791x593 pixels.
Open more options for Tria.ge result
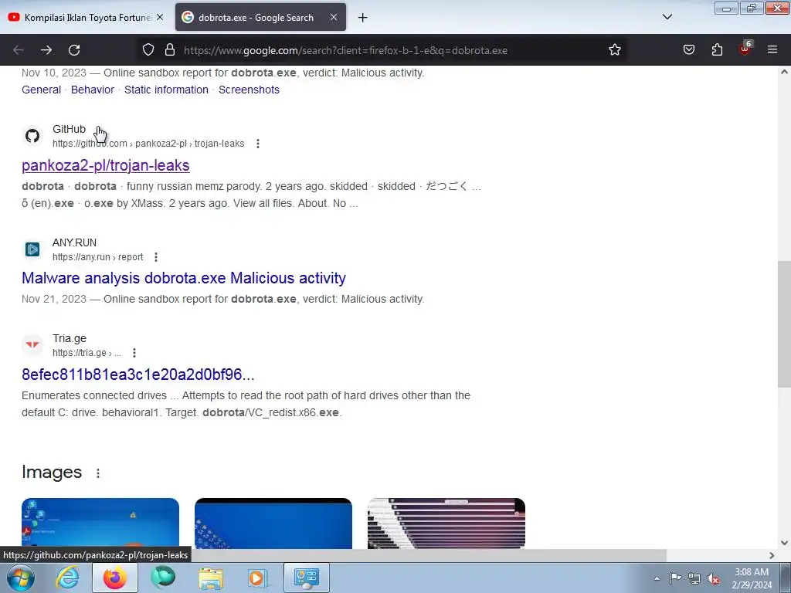coord(134,353)
